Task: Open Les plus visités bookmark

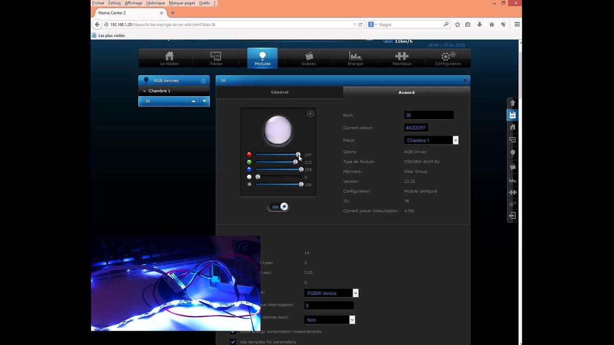Action: (x=108, y=35)
